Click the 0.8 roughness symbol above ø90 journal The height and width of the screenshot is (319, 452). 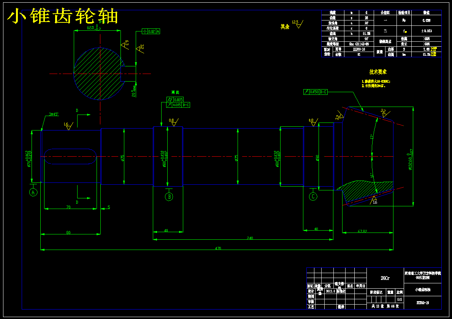[x=313, y=122]
